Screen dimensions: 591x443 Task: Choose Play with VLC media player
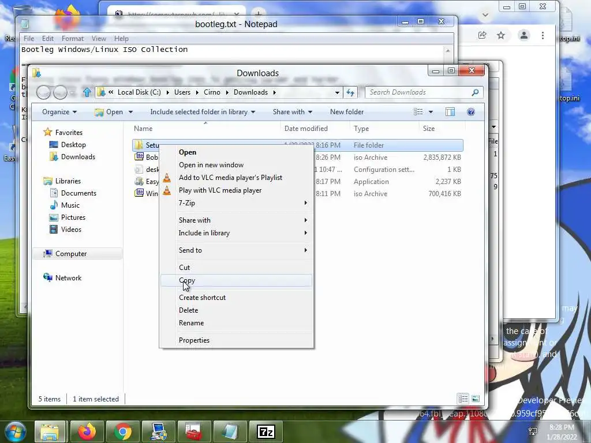point(236,190)
